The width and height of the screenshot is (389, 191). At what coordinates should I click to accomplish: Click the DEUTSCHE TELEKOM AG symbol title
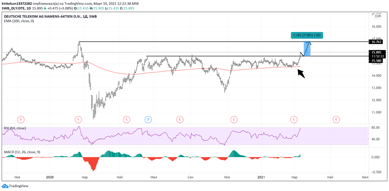(x=50, y=16)
